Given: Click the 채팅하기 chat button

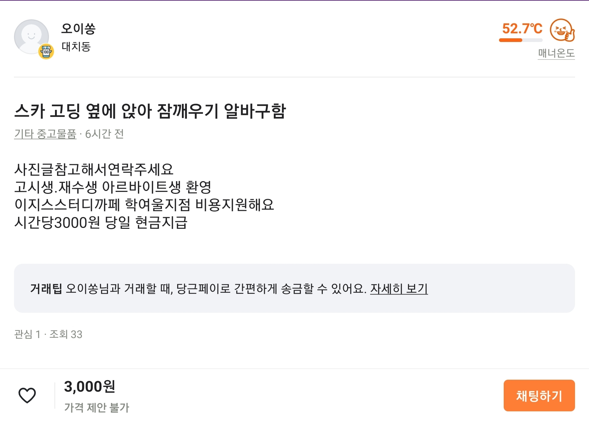Looking at the screenshot, I should pyautogui.click(x=539, y=395).
